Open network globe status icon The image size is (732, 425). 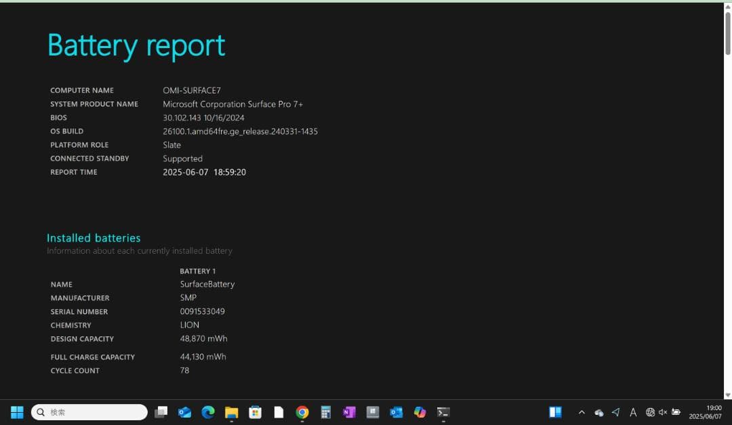coord(650,412)
